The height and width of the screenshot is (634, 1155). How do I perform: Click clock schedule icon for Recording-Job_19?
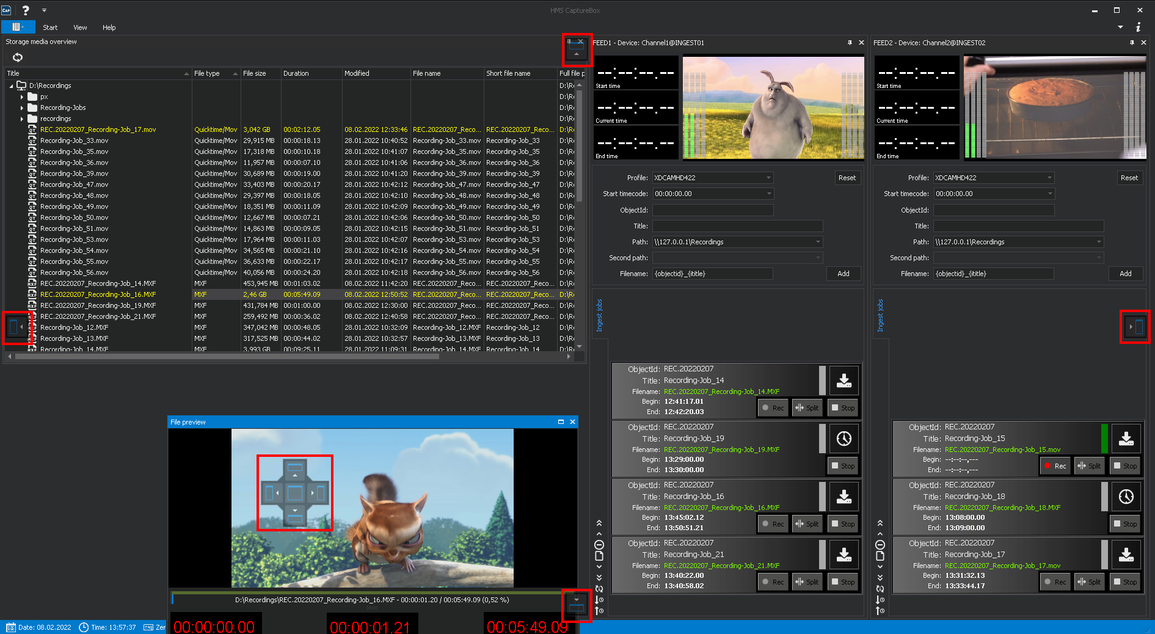(844, 439)
